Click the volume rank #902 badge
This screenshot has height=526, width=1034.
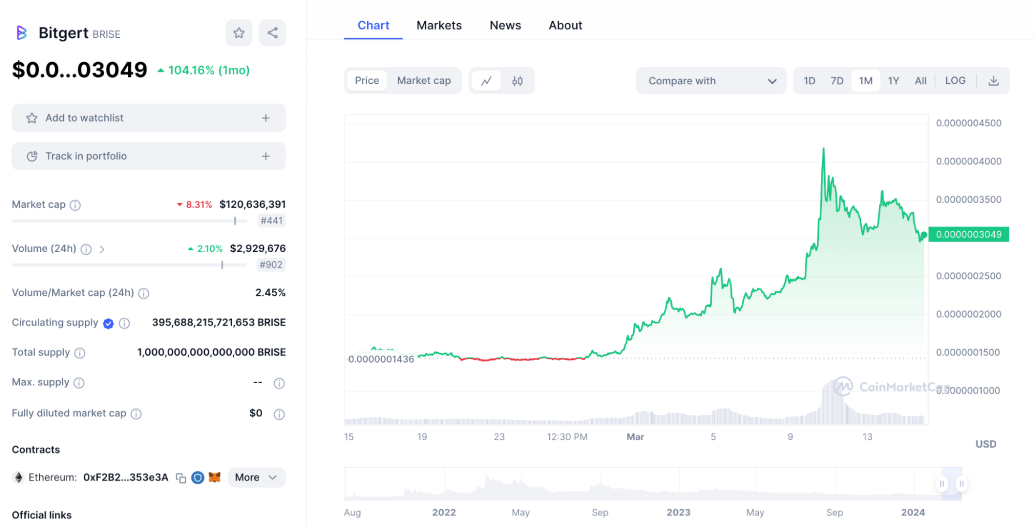pos(271,265)
